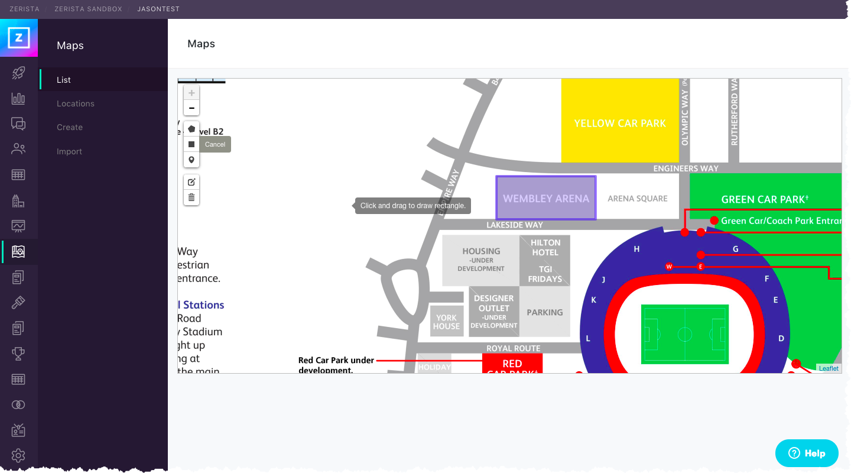Click the TGI FRIDAYS label on map
This screenshot has width=851, height=473.
click(x=545, y=274)
